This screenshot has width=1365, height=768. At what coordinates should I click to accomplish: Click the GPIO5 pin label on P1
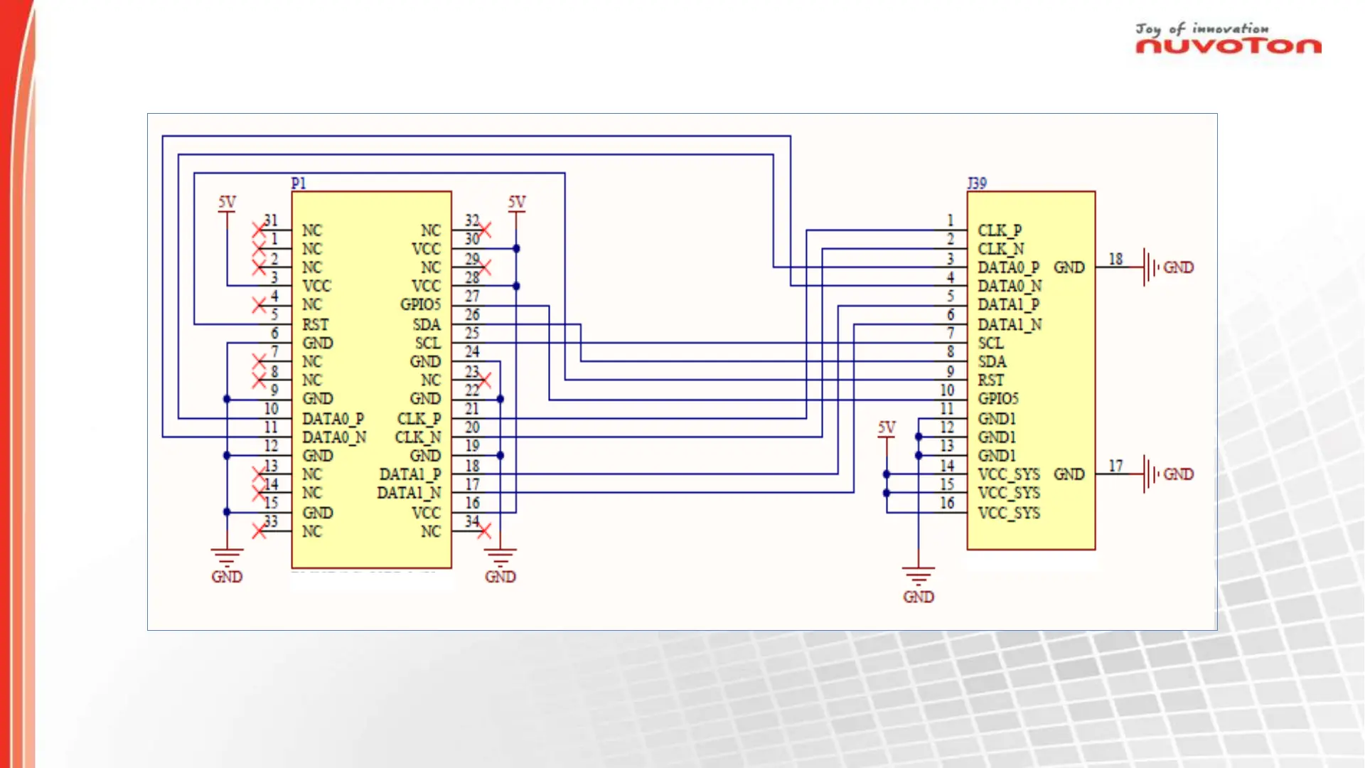click(420, 304)
